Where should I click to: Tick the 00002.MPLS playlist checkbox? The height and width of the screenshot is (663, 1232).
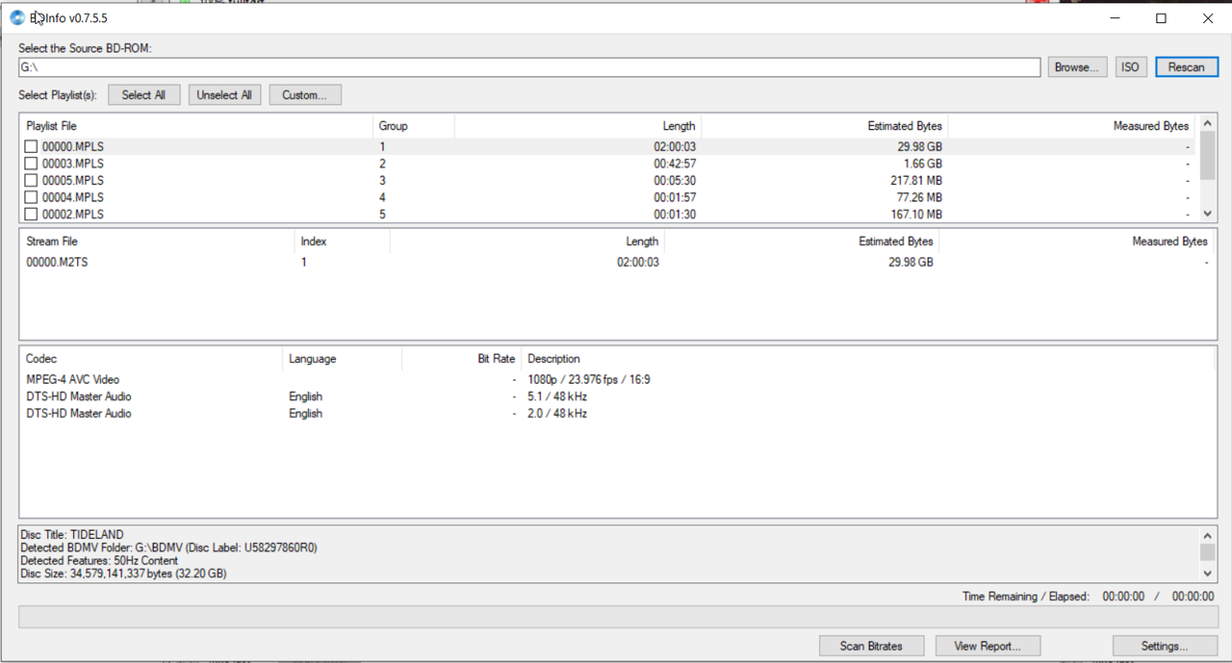click(x=31, y=214)
